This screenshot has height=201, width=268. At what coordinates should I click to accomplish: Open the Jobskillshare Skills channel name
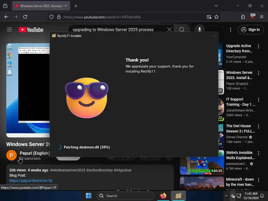(240, 110)
